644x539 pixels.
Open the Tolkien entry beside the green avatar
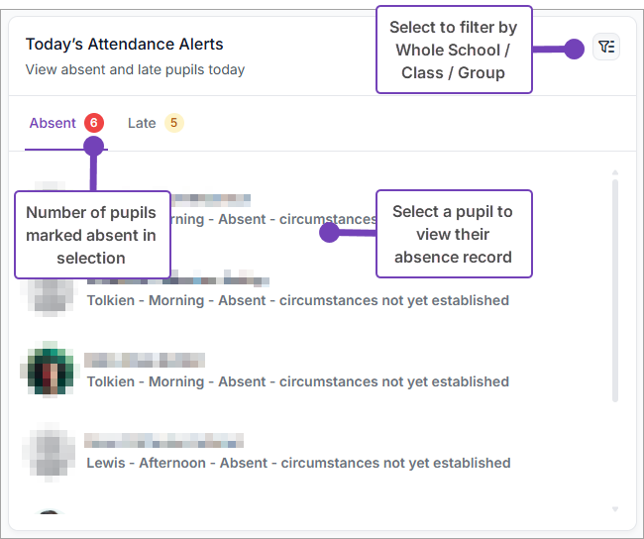(297, 381)
